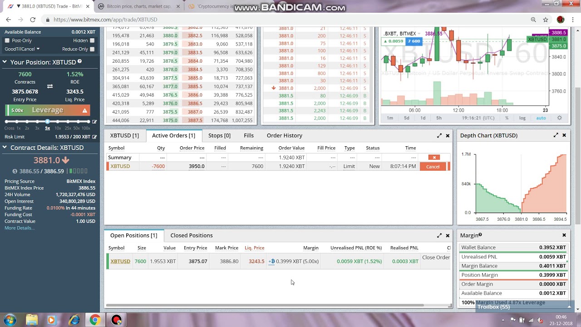Click the red cancel-all icon in Summary row
The width and height of the screenshot is (581, 327).
click(434, 158)
